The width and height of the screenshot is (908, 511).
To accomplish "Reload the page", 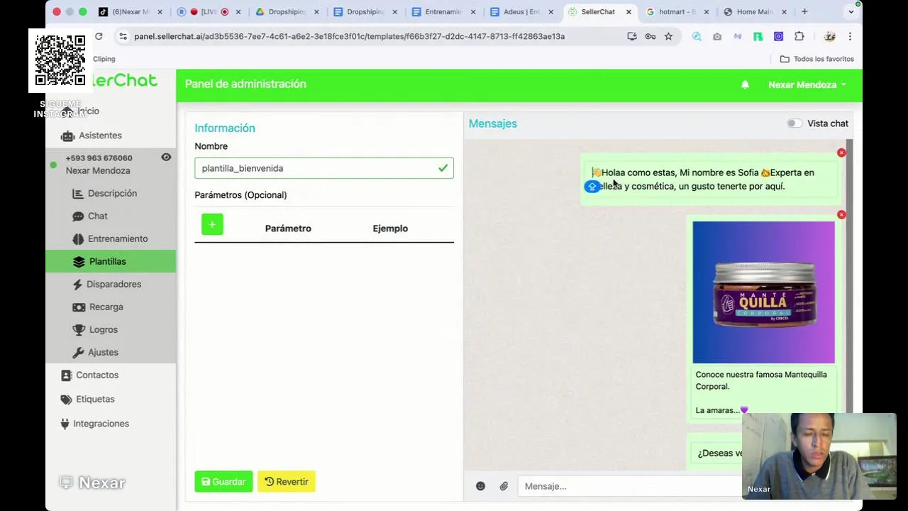I will click(99, 36).
